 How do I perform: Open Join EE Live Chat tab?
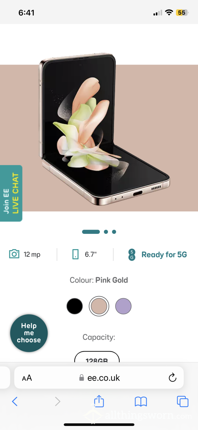(11, 193)
